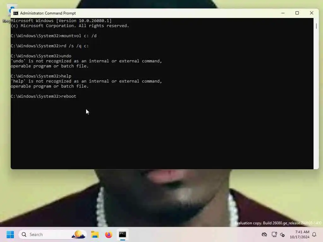Click the Microsoft Windows version line

point(61,20)
